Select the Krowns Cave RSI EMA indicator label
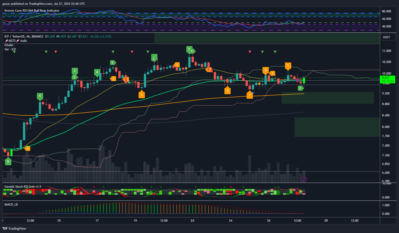 [32, 11]
